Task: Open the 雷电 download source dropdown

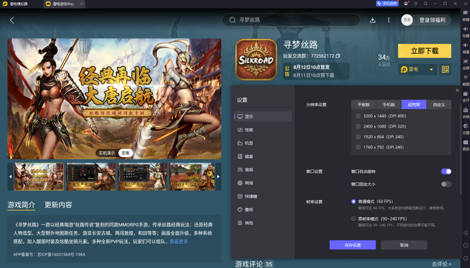Action: (417, 69)
